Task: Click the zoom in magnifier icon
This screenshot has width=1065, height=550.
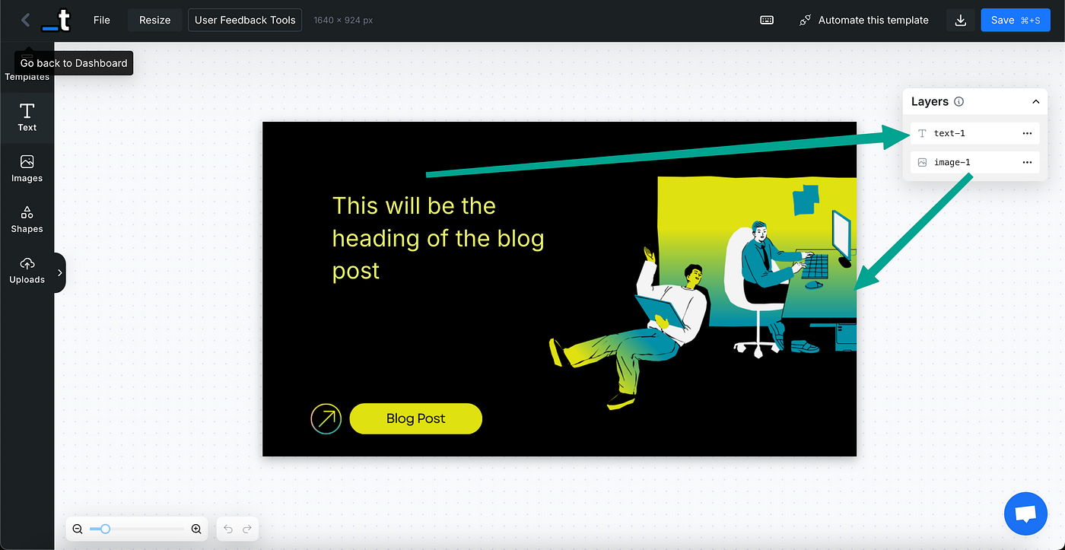Action: (196, 529)
